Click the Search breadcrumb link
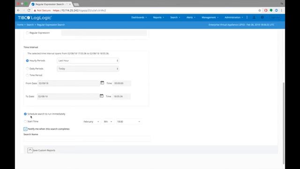The height and width of the screenshot is (169, 300). click(30, 25)
